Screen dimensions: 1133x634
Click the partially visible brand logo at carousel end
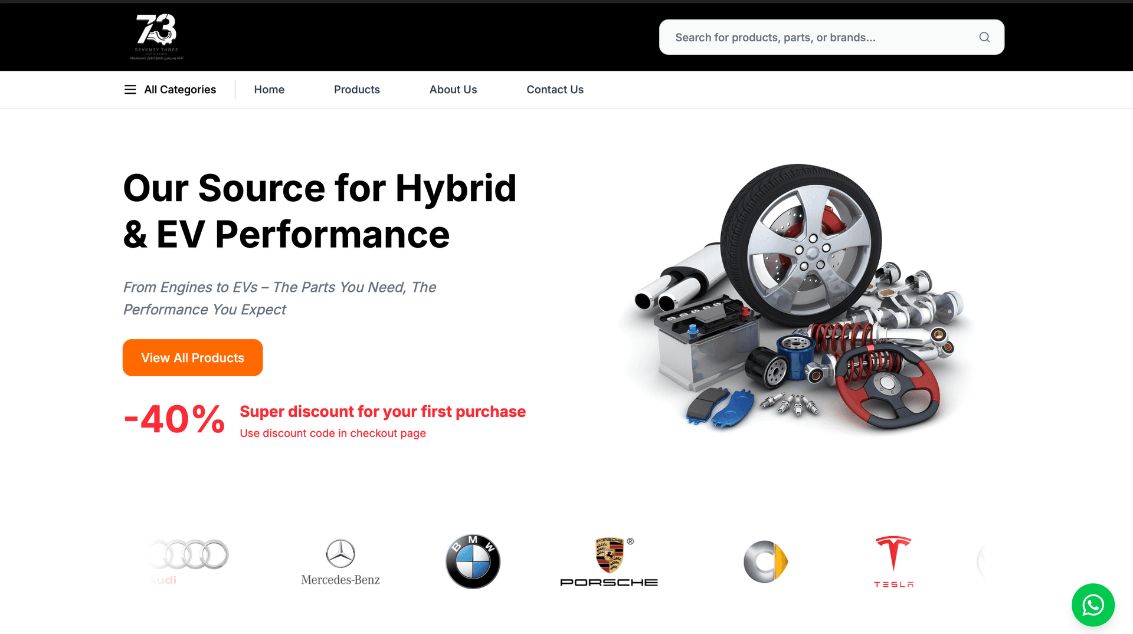(981, 561)
